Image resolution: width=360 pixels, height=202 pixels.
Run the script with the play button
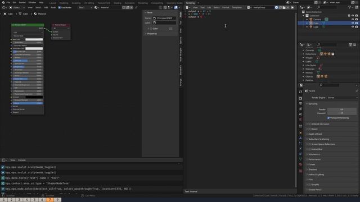(292, 7)
